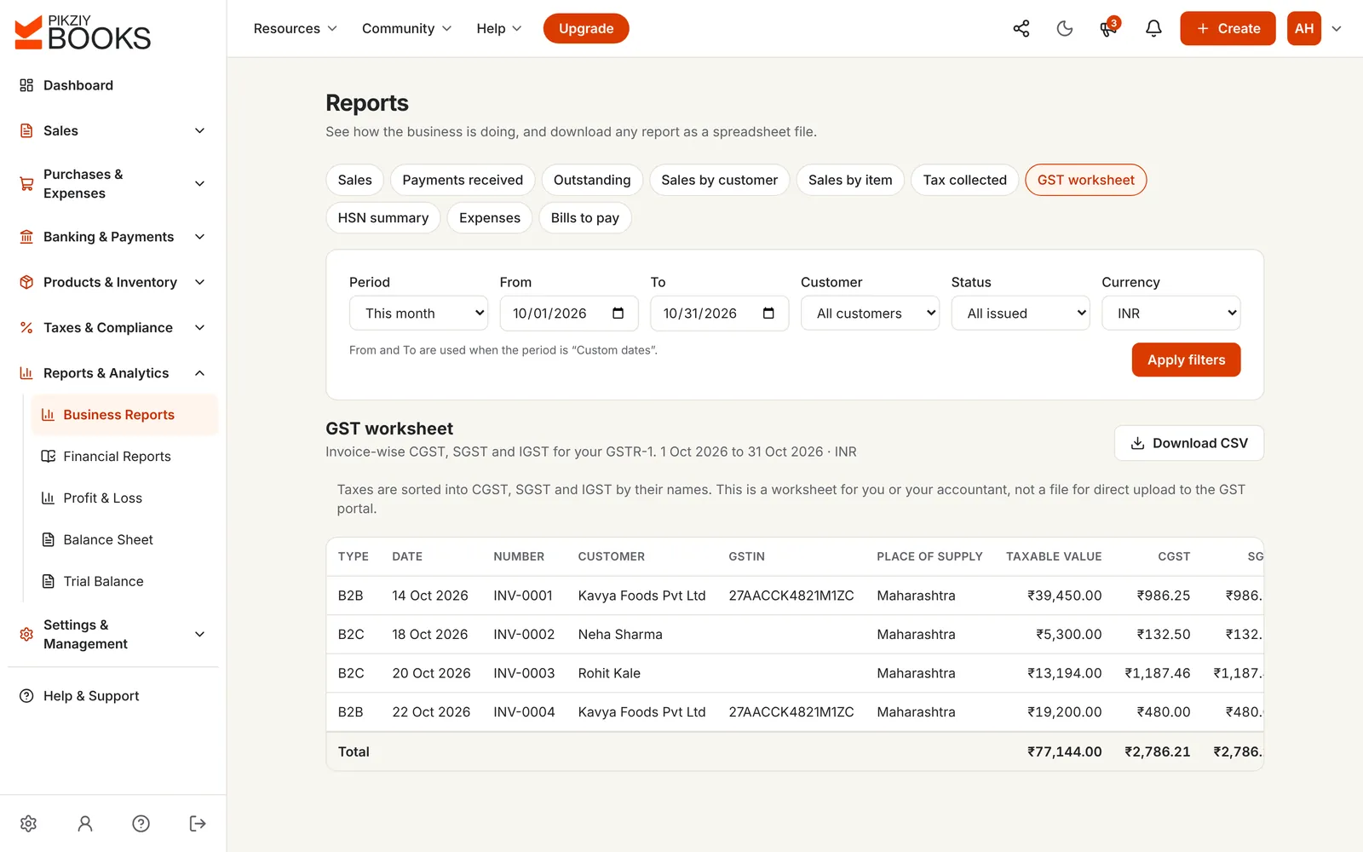Image resolution: width=1363 pixels, height=852 pixels.
Task: Expand Purchases & Expenses sidebar section
Action: (x=113, y=184)
